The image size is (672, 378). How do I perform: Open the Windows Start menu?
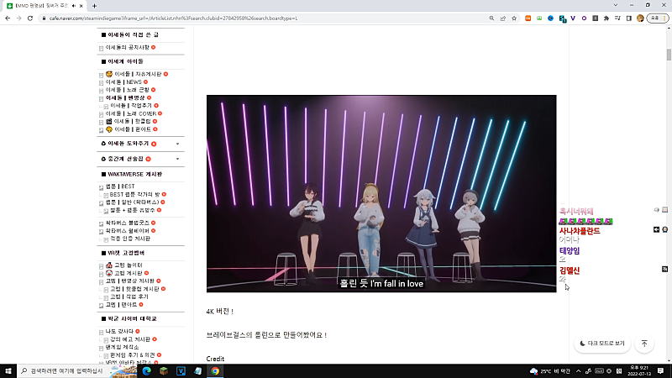pos(8,370)
